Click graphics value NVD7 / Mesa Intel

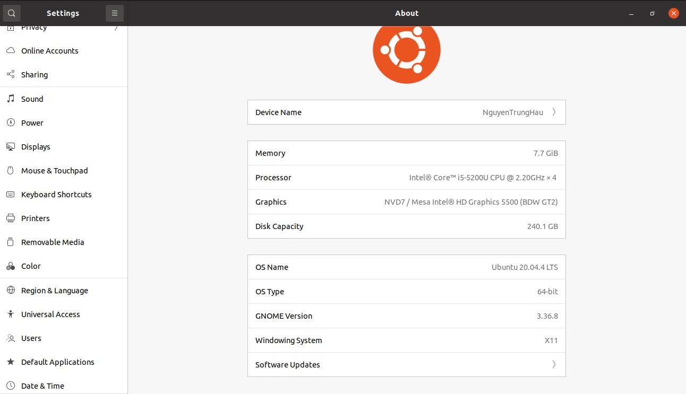[471, 202]
